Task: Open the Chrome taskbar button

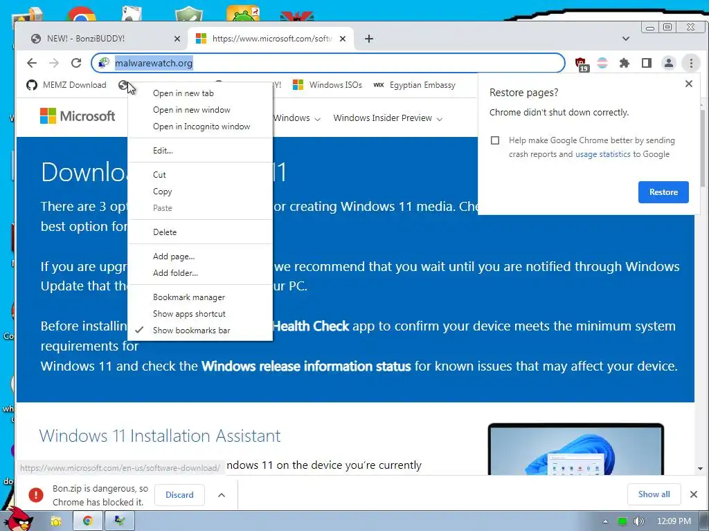Action: 87,521
